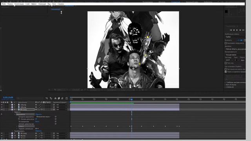Expand the 116.png layer properties
The width and height of the screenshot is (251, 141).
tap(10, 105)
